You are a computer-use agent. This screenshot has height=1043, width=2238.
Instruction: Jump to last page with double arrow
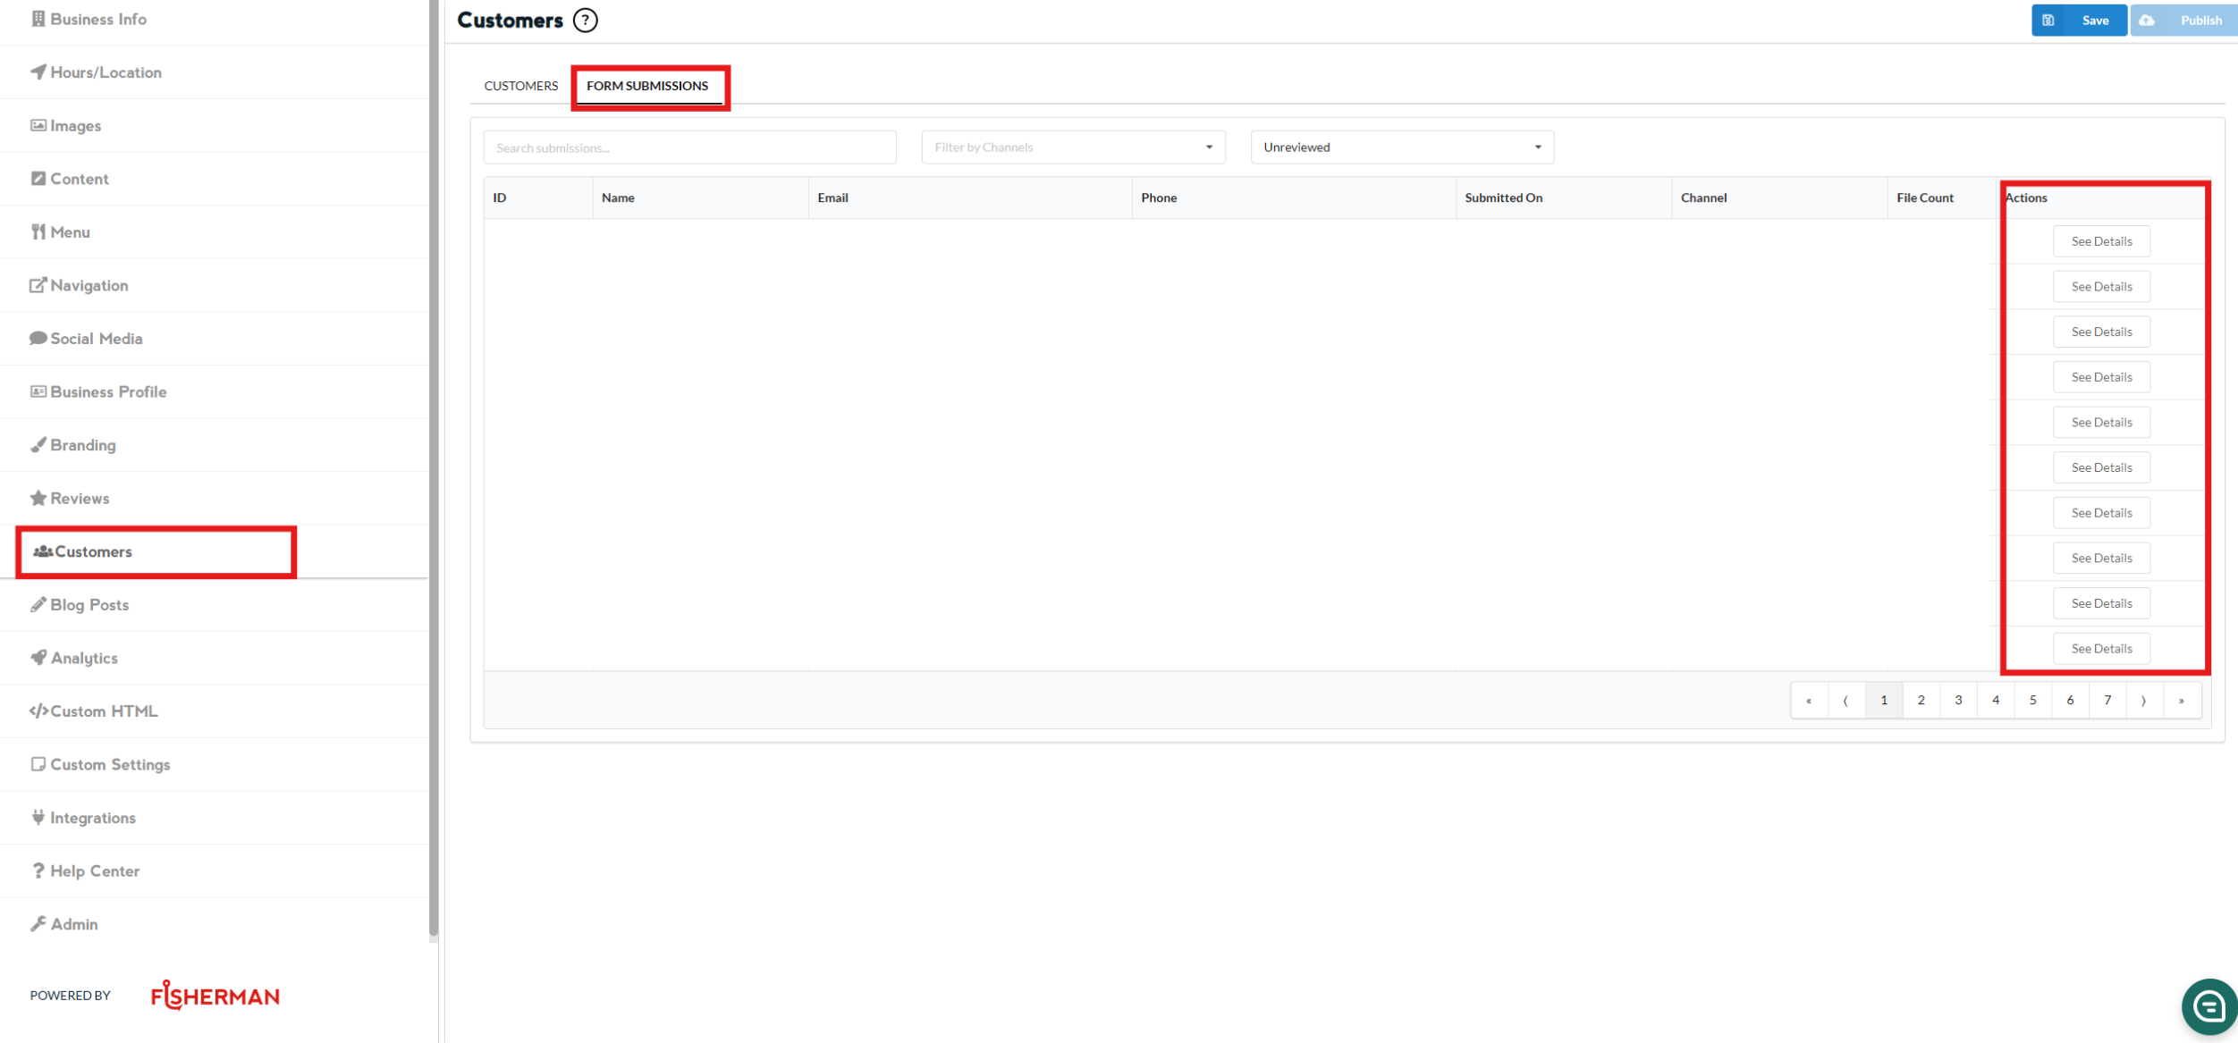pos(2182,700)
